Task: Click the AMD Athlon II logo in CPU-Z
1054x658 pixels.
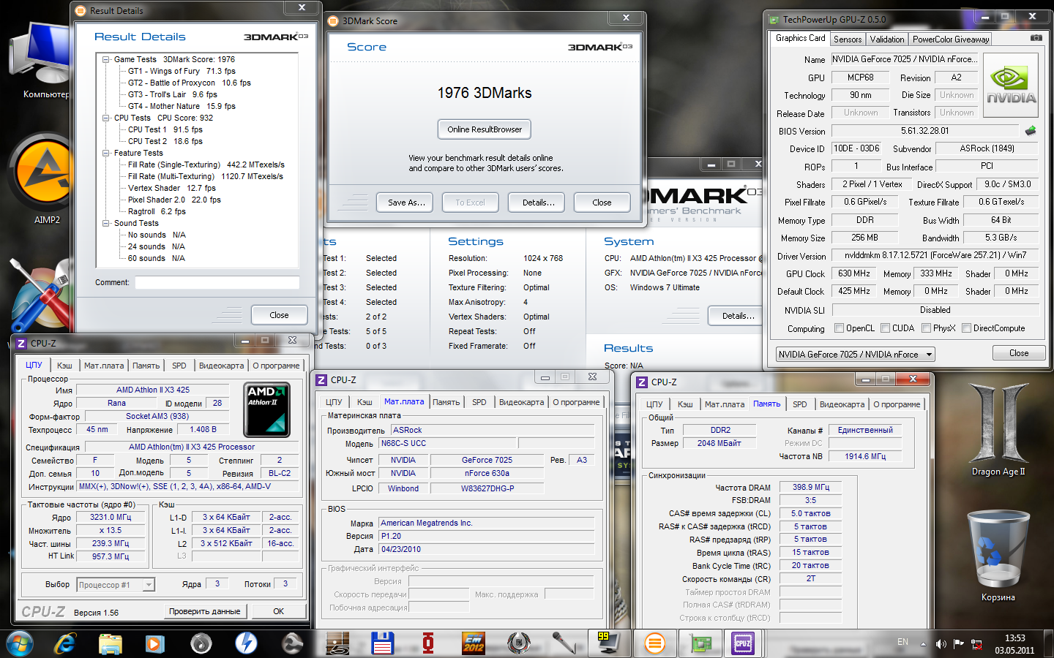Action: click(266, 409)
